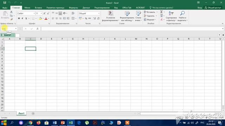
Task: Expand the borders dropdown arrow
Action: [x=36, y=19]
